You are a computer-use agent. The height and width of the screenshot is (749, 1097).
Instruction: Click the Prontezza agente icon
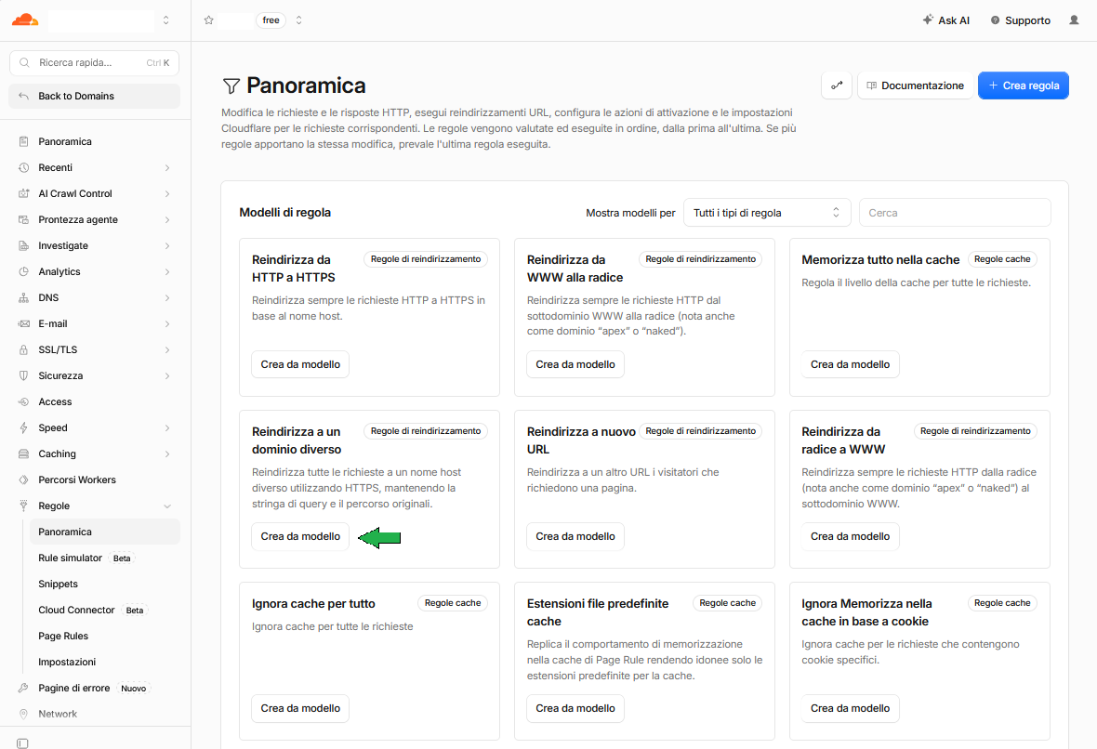24,219
